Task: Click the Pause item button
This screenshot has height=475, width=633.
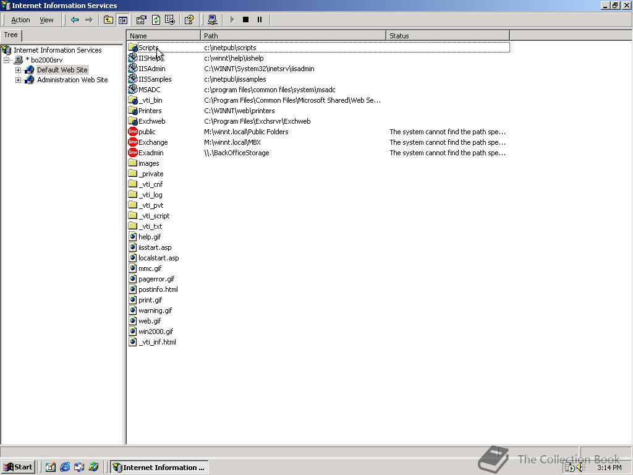Action: click(x=260, y=20)
